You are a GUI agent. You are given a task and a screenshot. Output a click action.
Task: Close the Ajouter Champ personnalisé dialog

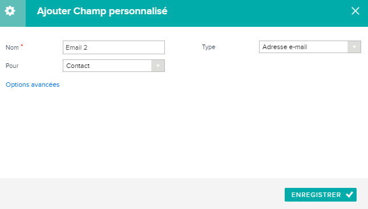[355, 11]
